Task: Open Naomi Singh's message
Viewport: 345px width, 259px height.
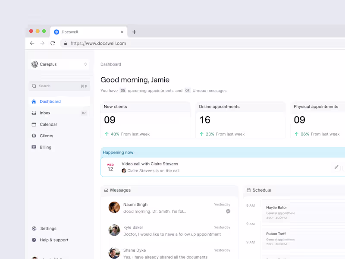Action: 169,208
